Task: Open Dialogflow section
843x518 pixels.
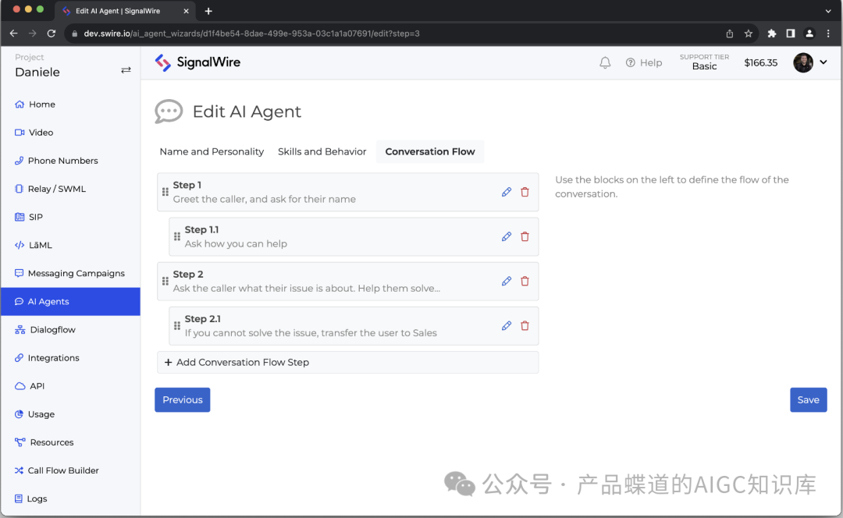Action: tap(70, 329)
